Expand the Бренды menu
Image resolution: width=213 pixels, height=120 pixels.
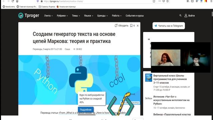pyautogui.click(x=103, y=16)
